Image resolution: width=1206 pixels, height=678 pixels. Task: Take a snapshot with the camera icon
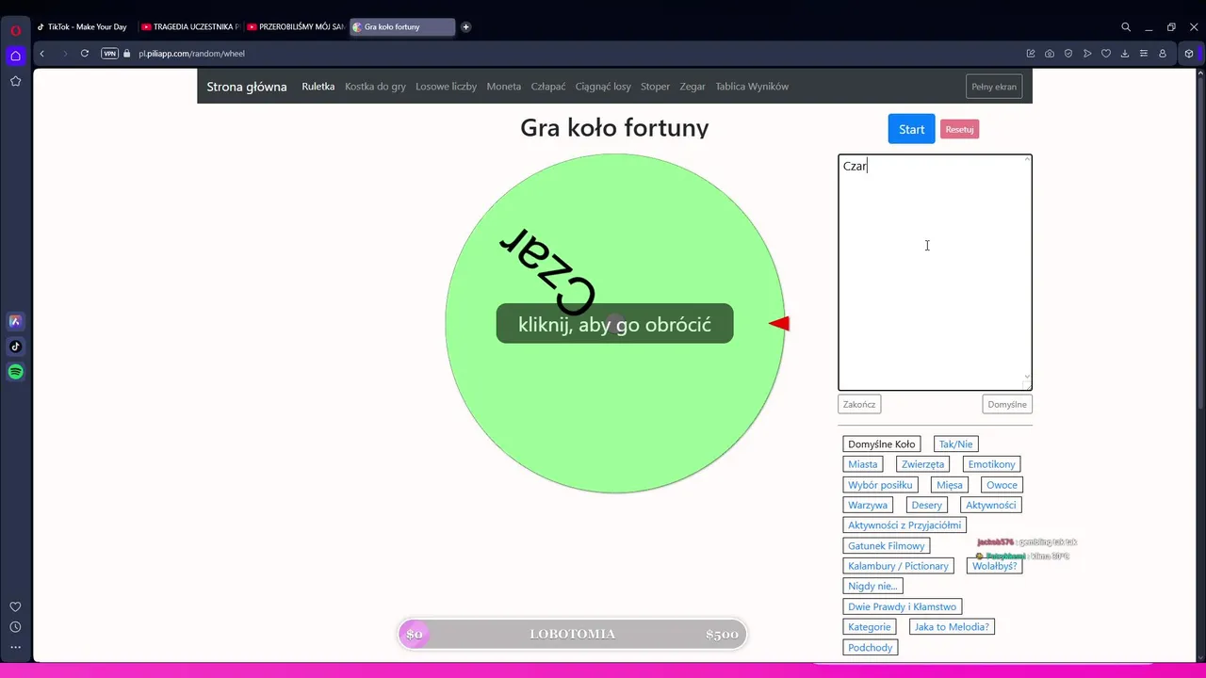click(1050, 54)
